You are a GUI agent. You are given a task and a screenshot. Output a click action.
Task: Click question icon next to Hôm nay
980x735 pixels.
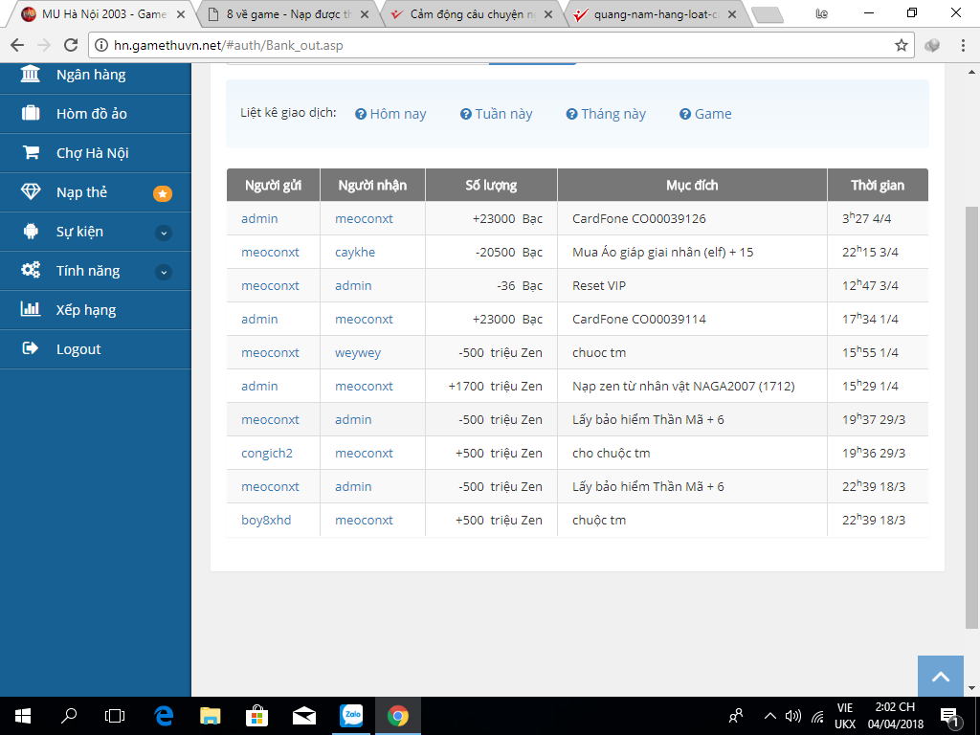coord(361,114)
